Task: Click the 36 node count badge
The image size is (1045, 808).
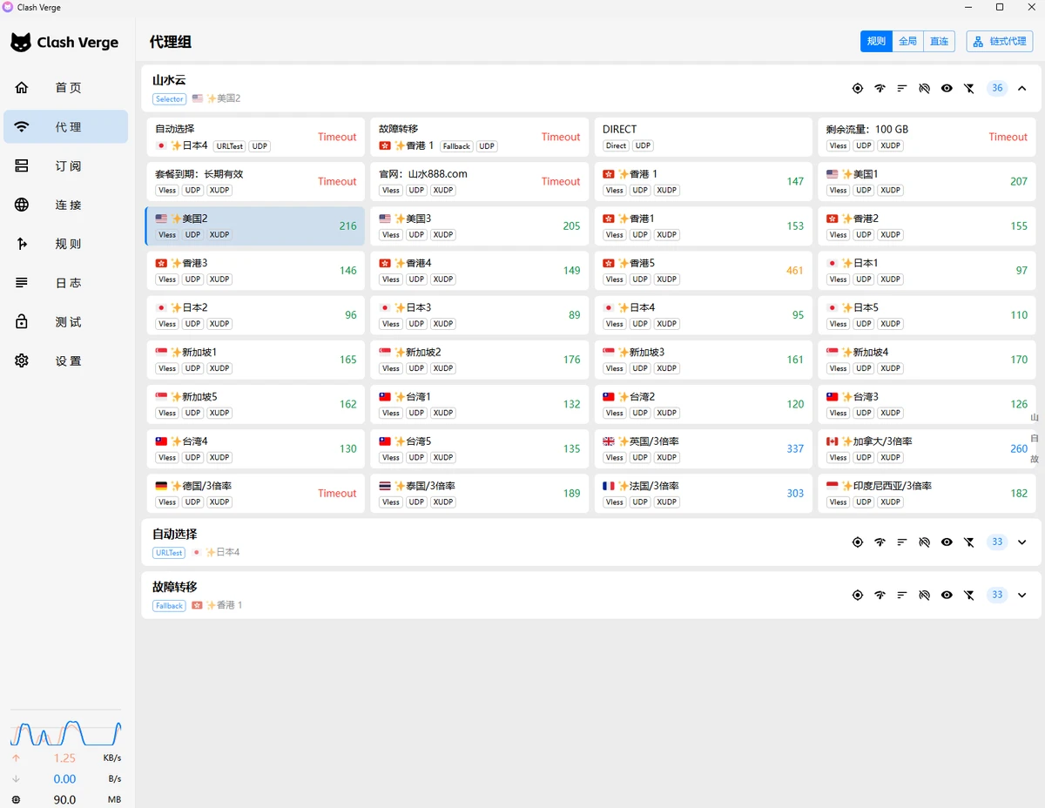Action: 997,88
